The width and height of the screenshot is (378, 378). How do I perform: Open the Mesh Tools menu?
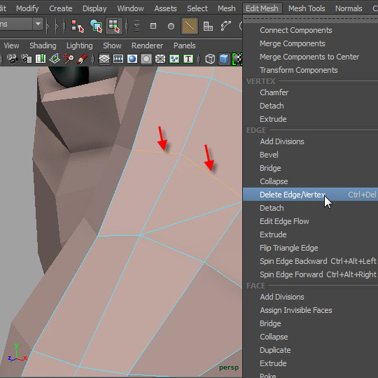pos(307,8)
